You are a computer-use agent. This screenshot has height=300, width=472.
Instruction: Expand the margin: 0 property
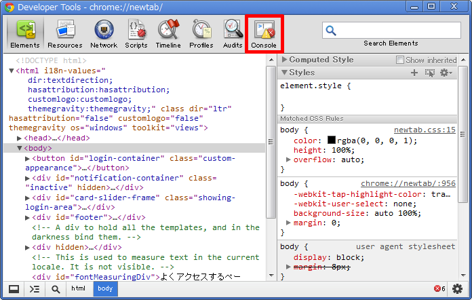[x=288, y=223]
